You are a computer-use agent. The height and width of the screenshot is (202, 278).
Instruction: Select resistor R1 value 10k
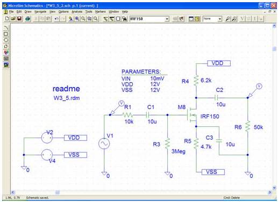tap(129, 122)
